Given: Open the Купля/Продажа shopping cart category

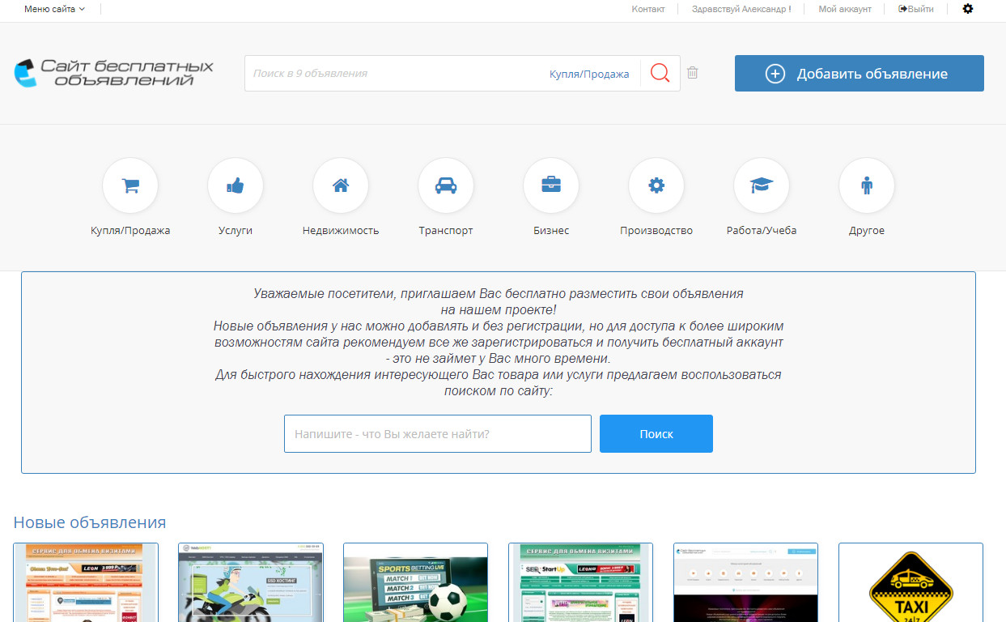Looking at the screenshot, I should (130, 185).
